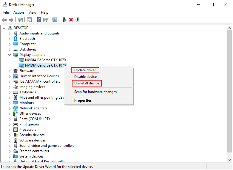Viewport: 233px width, 170px height.
Task: Click the Back arrow toolbar icon
Action: pyautogui.click(x=4, y=20)
